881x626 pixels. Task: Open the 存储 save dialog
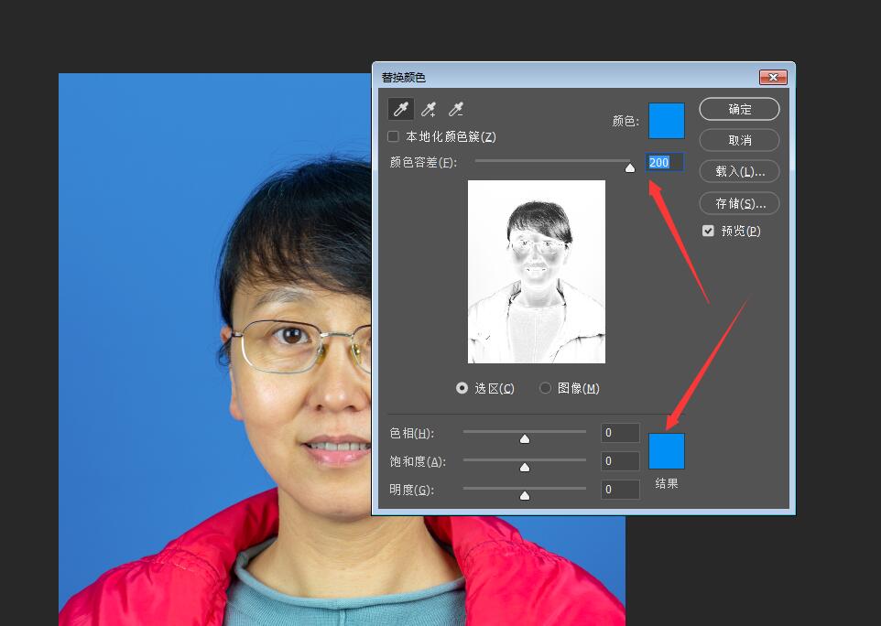click(739, 203)
